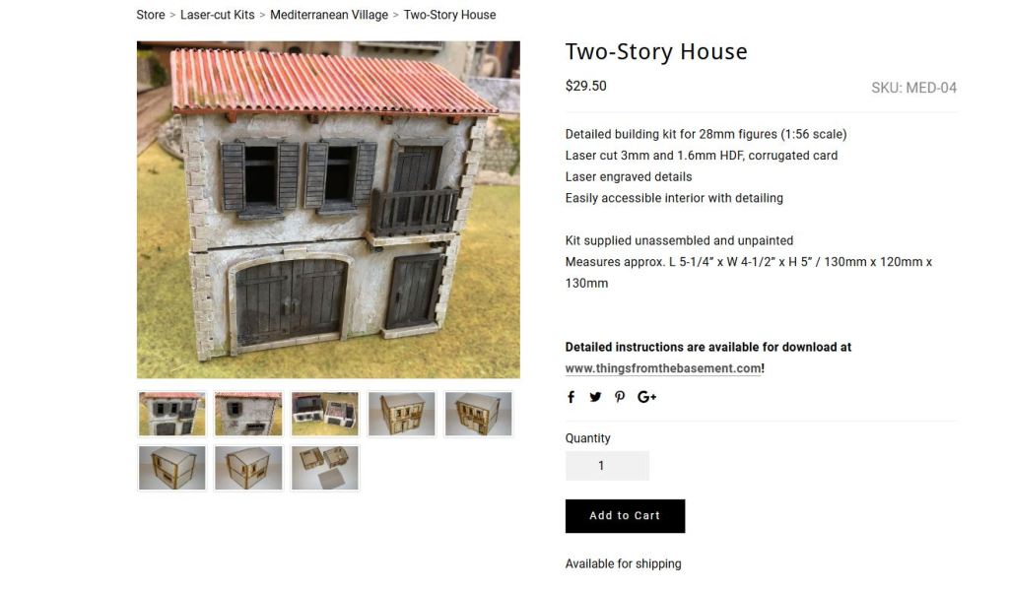Screen dimensions: 1009x590
Task: View the middle thumbnail in second row
Action: tap(248, 469)
